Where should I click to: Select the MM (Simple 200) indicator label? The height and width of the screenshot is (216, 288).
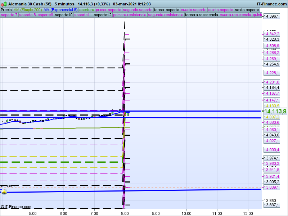pyautogui.click(x=27, y=10)
